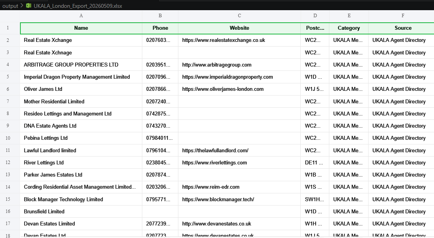Click the Category header cell
This screenshot has width=434, height=238.
pos(349,28)
